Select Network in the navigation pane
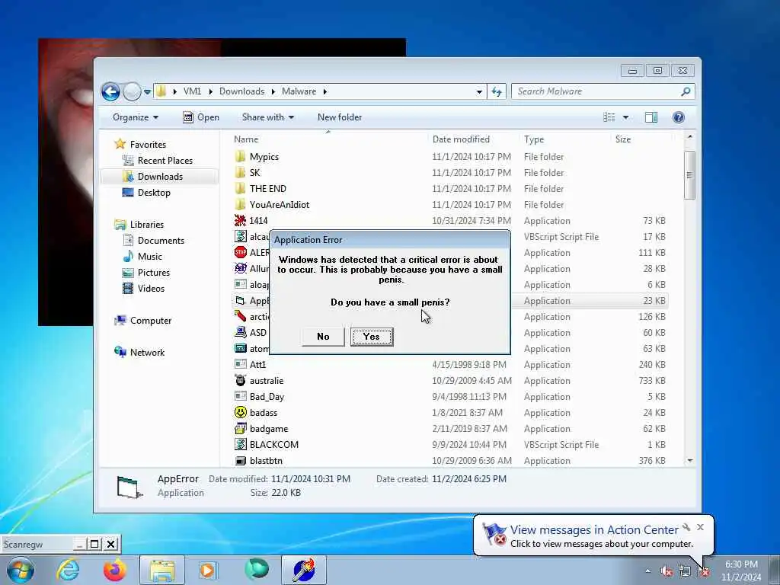 147,352
